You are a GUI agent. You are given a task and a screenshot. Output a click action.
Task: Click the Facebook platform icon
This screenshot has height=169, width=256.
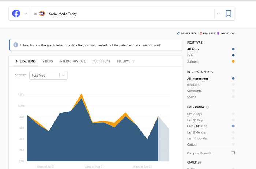16,14
